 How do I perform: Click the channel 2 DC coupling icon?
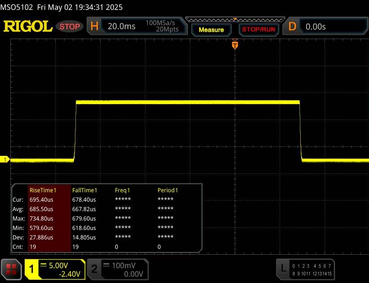106,265
